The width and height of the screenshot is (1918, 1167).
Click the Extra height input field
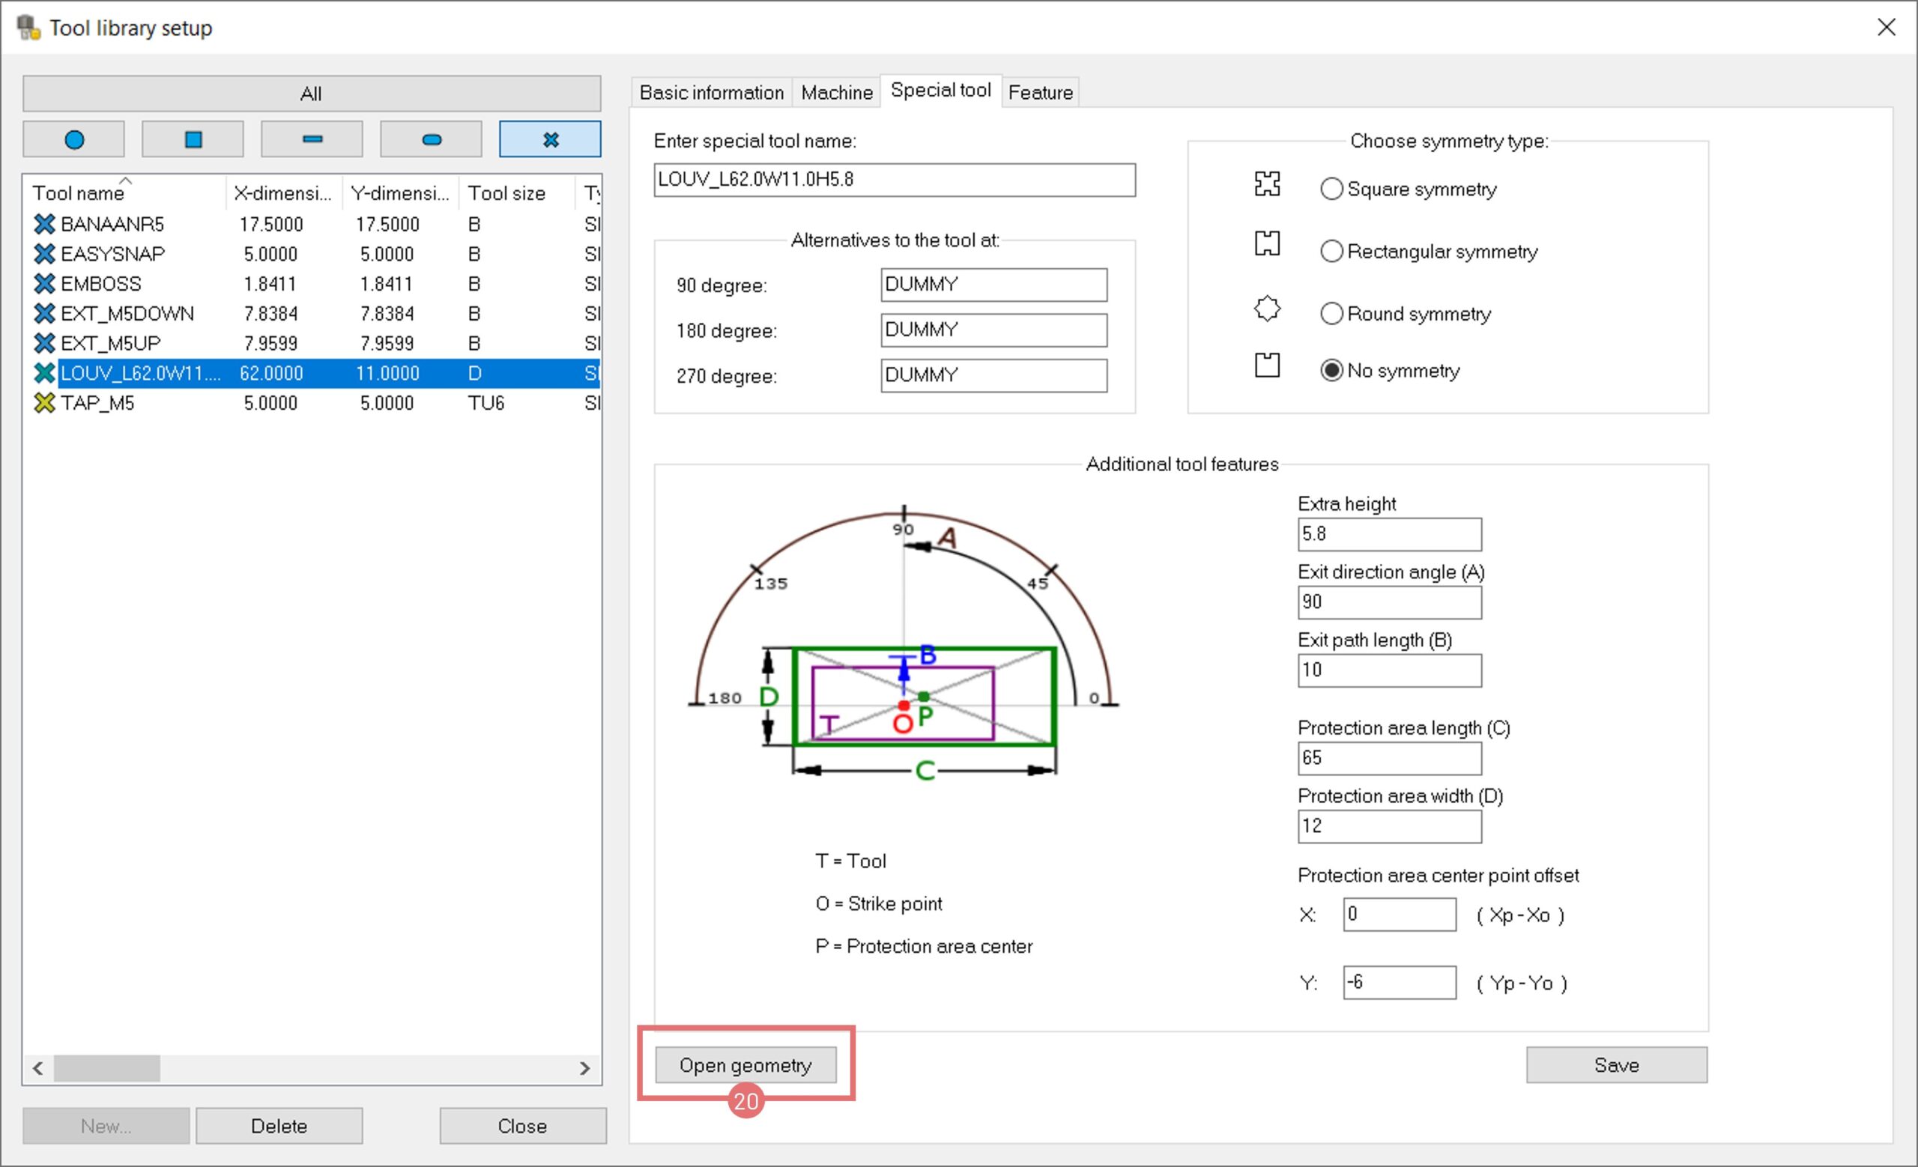click(1389, 535)
